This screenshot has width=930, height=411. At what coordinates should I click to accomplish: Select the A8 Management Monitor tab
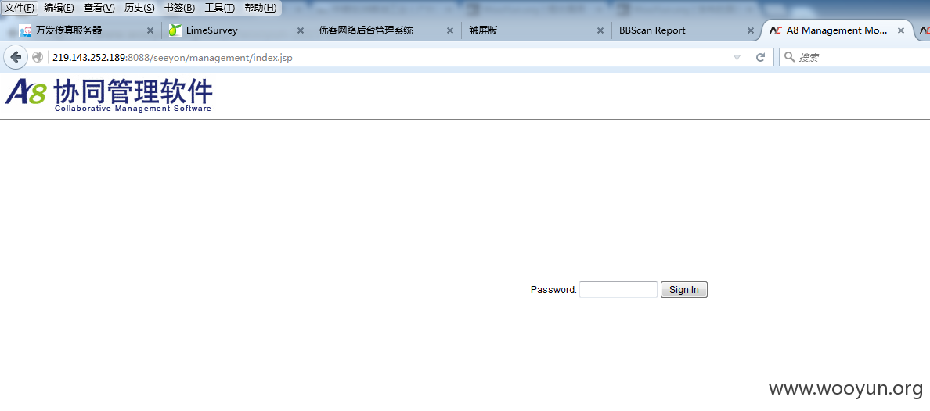pos(836,30)
